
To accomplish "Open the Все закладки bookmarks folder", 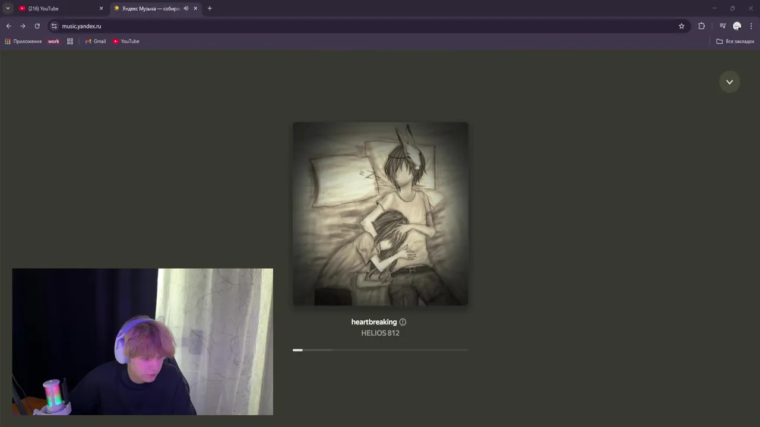I will 735,42.
